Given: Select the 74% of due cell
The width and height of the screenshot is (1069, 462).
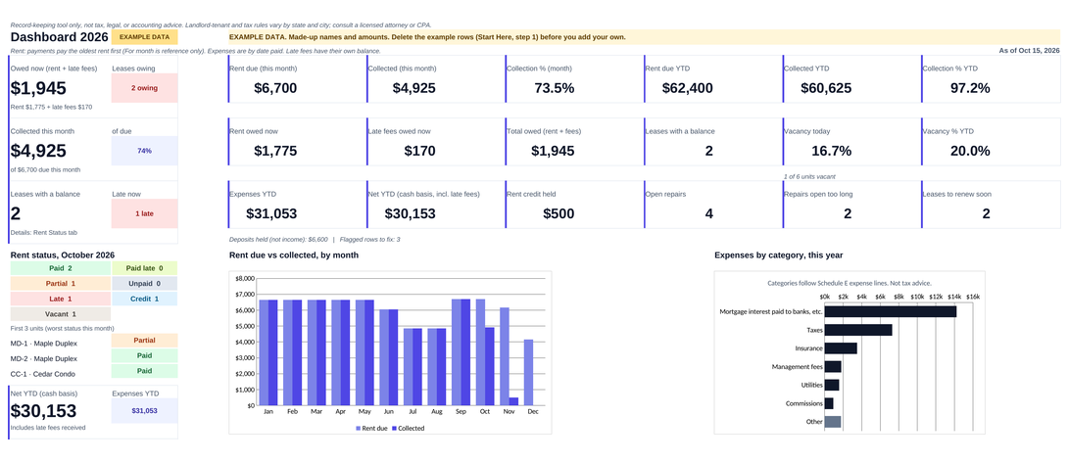Looking at the screenshot, I should [x=145, y=151].
